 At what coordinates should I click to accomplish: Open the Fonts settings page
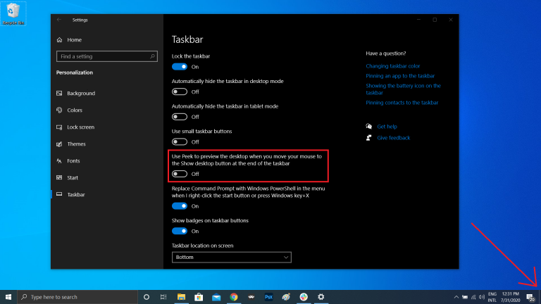pos(73,160)
